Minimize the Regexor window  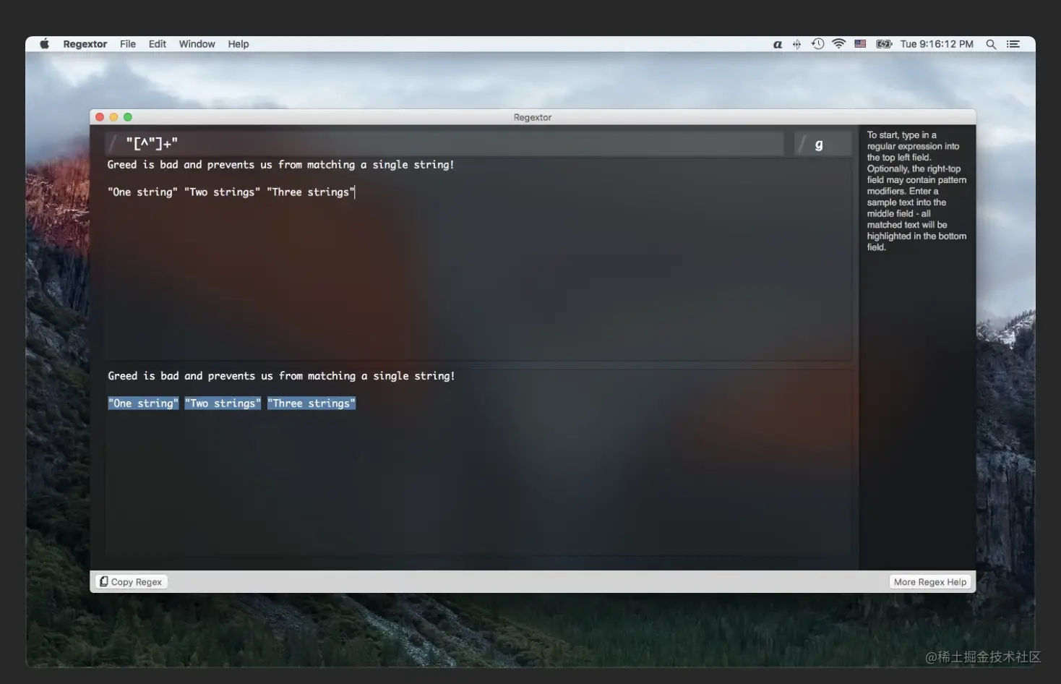[x=113, y=117]
